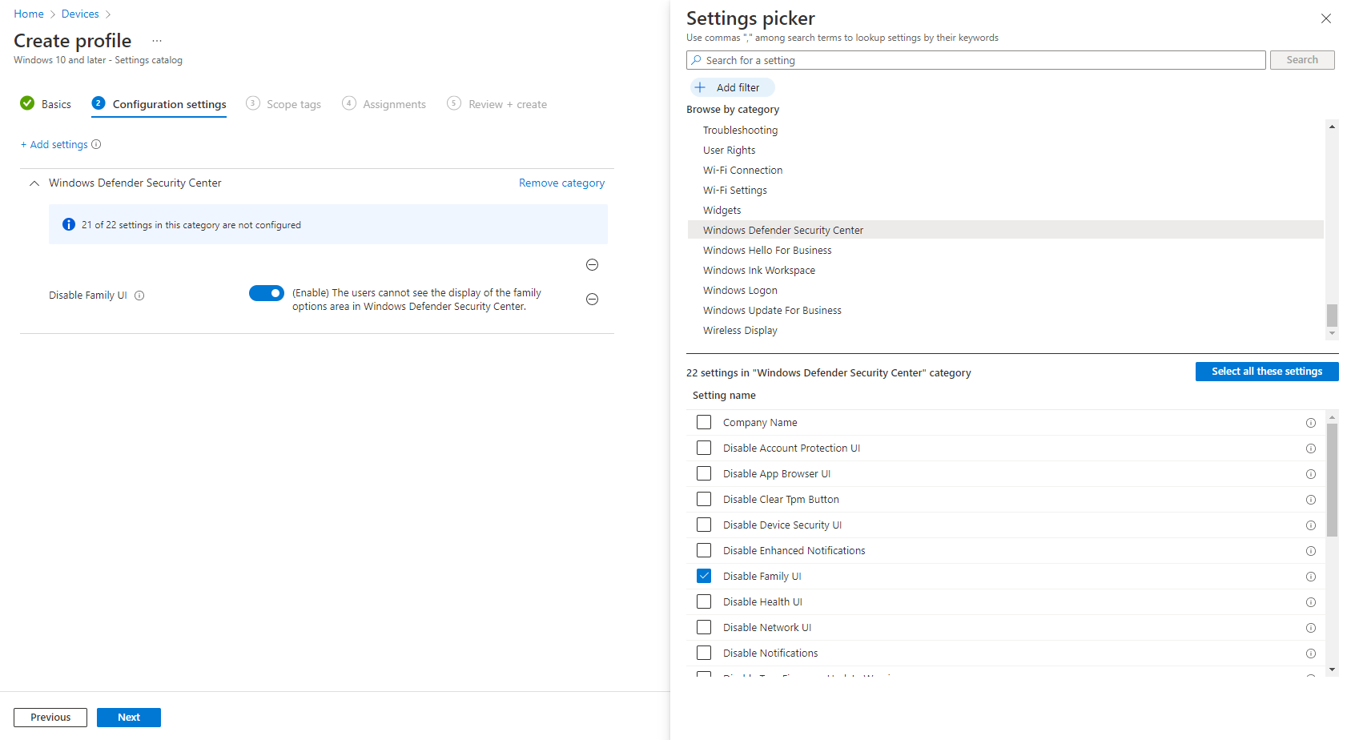Select the Configuration settings tab
This screenshot has width=1355, height=740.
pos(159,104)
